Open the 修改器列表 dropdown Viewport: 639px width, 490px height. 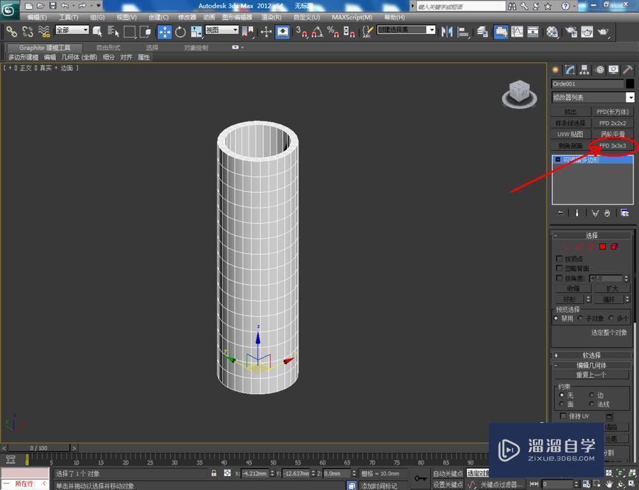point(630,97)
